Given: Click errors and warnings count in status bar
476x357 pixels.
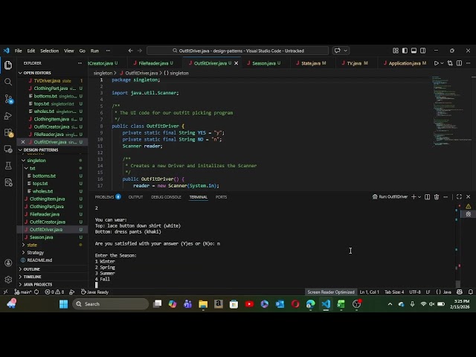Looking at the screenshot, I should click(x=54, y=292).
